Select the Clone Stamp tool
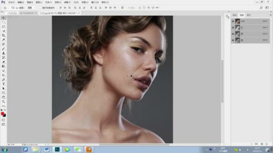The image size is (273, 153). click(x=3, y=53)
